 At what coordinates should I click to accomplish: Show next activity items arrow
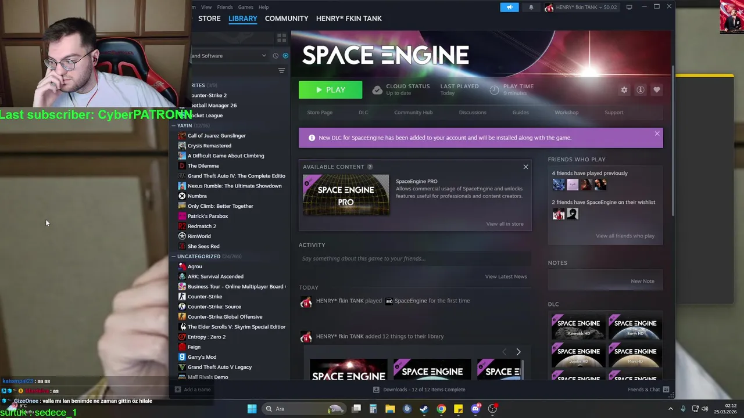pyautogui.click(x=518, y=352)
